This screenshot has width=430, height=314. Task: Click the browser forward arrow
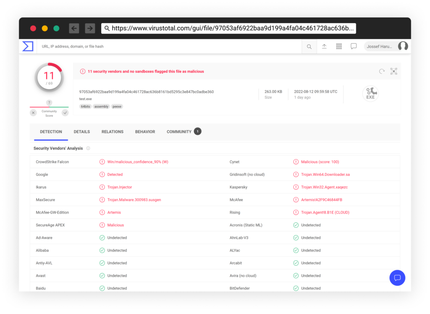click(90, 28)
